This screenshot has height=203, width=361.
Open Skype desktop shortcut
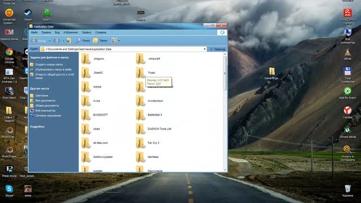click(x=9, y=191)
